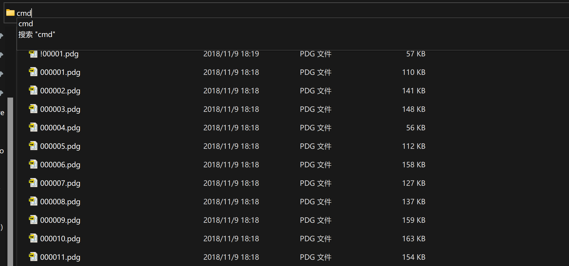The width and height of the screenshot is (569, 266).
Task: Click the PDG 文件 type of 000002.pdg
Action: pyautogui.click(x=315, y=91)
